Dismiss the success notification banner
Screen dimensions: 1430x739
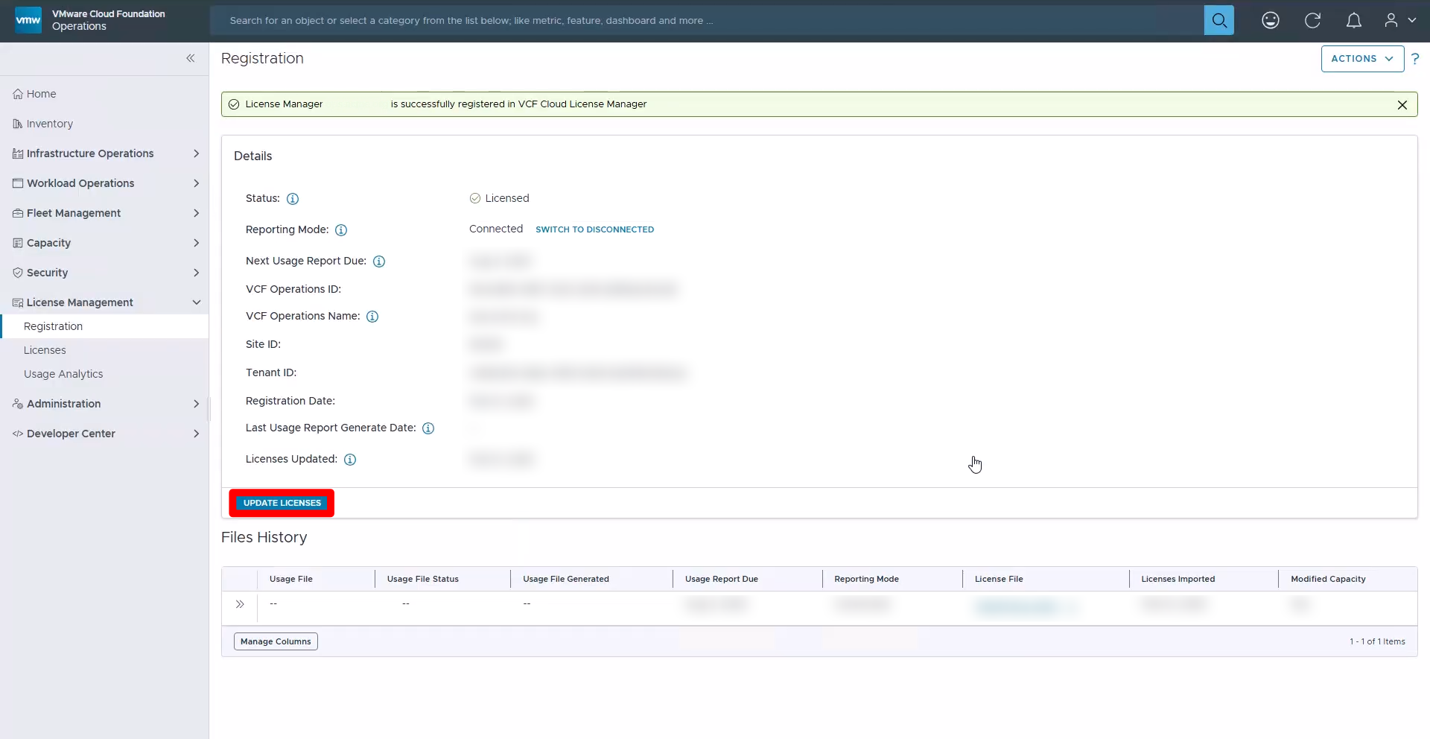coord(1402,105)
